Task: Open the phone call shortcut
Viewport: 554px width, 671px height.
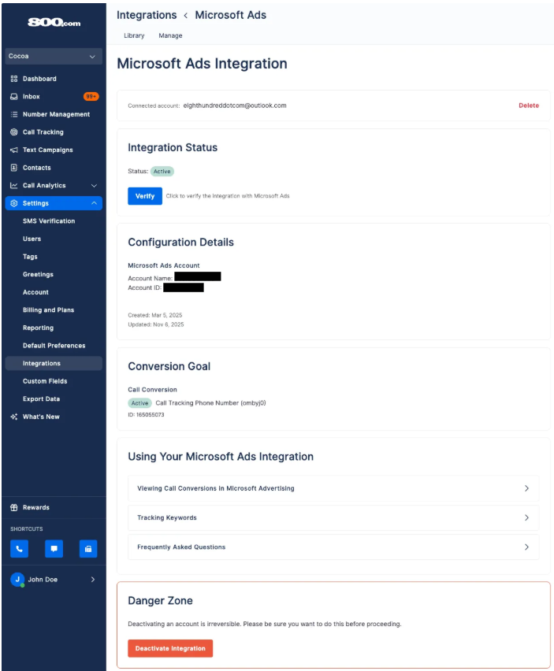Action: [x=19, y=549]
